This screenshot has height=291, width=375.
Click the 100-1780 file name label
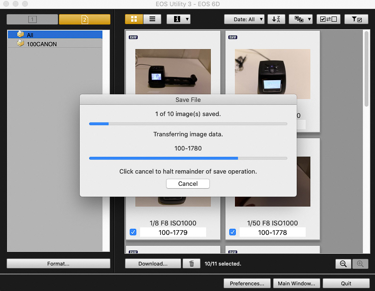pos(188,148)
